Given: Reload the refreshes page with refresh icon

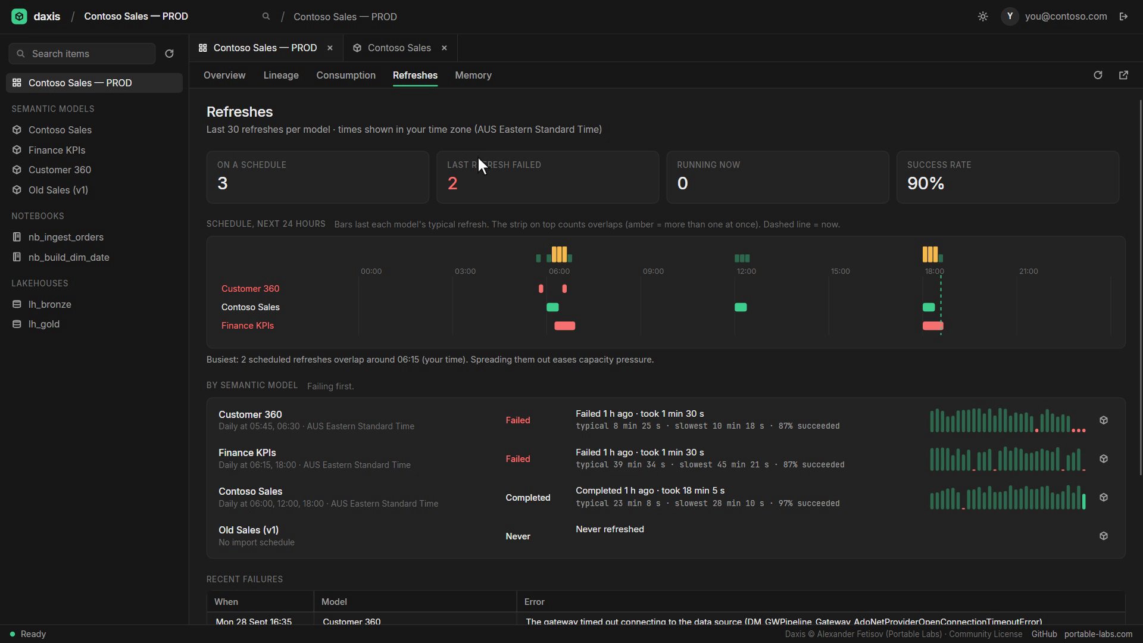Looking at the screenshot, I should coord(1098,75).
